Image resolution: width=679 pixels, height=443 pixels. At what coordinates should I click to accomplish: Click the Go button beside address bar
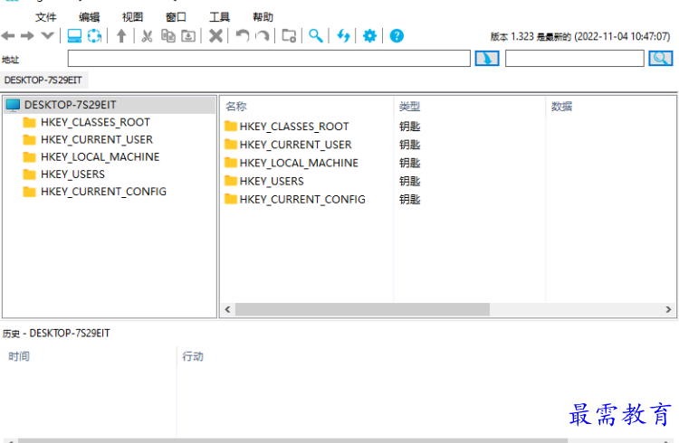pyautogui.click(x=487, y=59)
